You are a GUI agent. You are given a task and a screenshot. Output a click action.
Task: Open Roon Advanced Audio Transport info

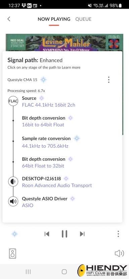pyautogui.click(x=57, y=186)
